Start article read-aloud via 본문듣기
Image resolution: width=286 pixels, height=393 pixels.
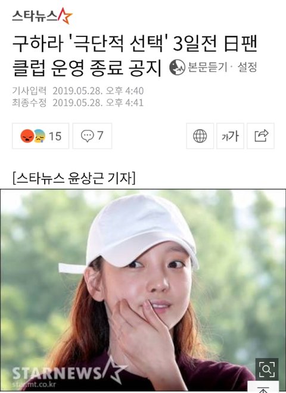tap(207, 67)
